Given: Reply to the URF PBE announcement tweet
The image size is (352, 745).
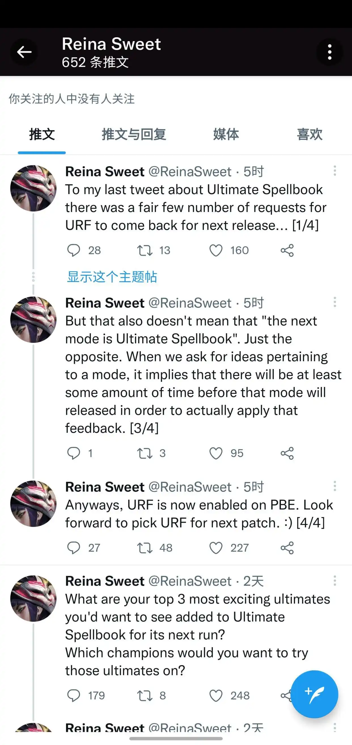Looking at the screenshot, I should coord(75,548).
